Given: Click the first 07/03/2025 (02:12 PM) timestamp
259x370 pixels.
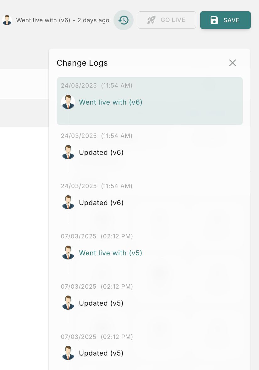Looking at the screenshot, I should point(97,236).
